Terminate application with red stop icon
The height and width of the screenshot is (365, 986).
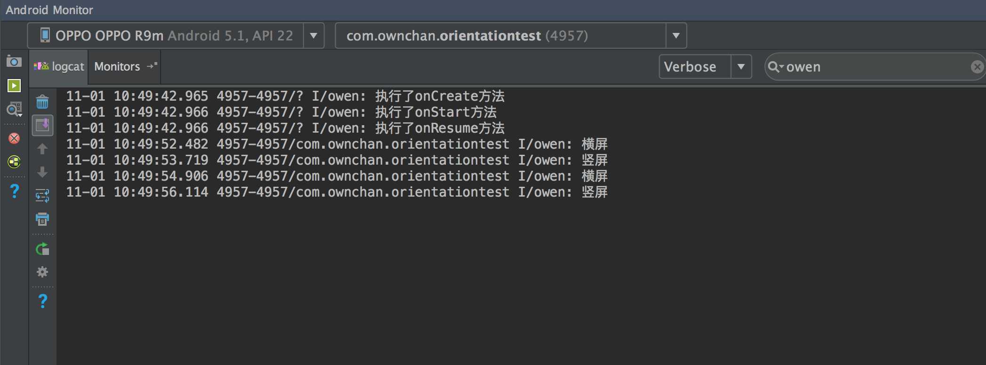[x=14, y=138]
